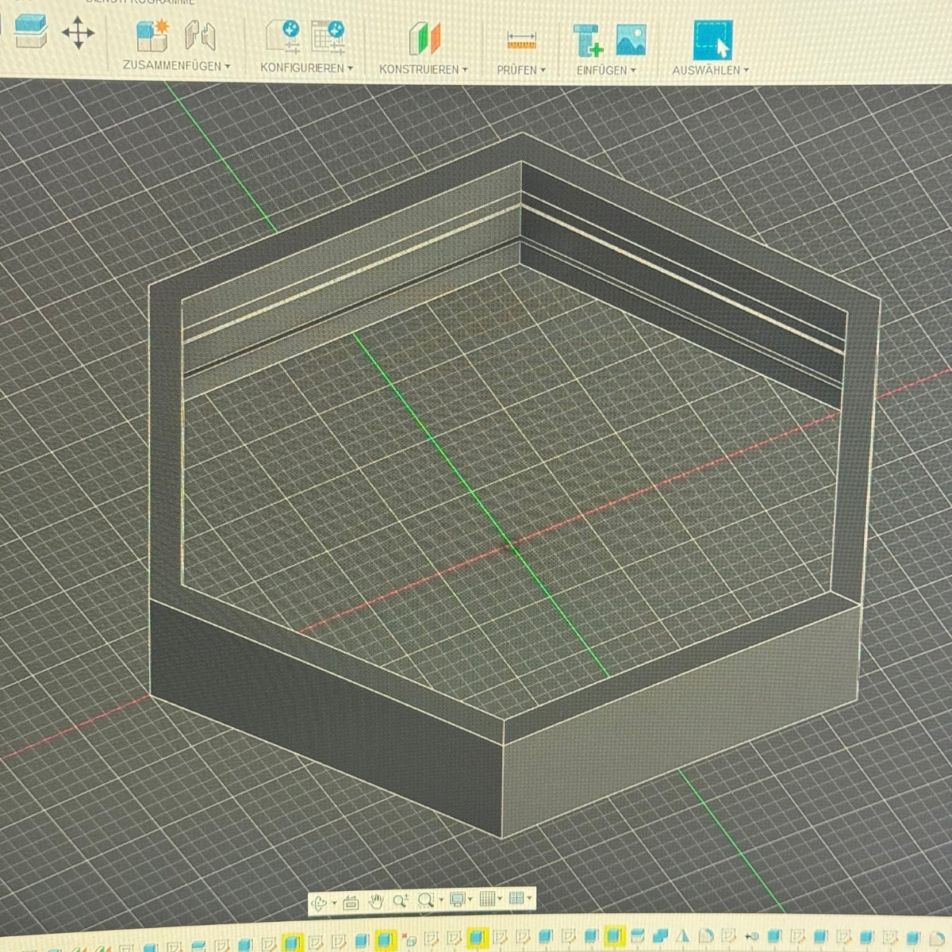Open the EINFÜGEN dropdown menu
952x952 pixels.
[606, 71]
